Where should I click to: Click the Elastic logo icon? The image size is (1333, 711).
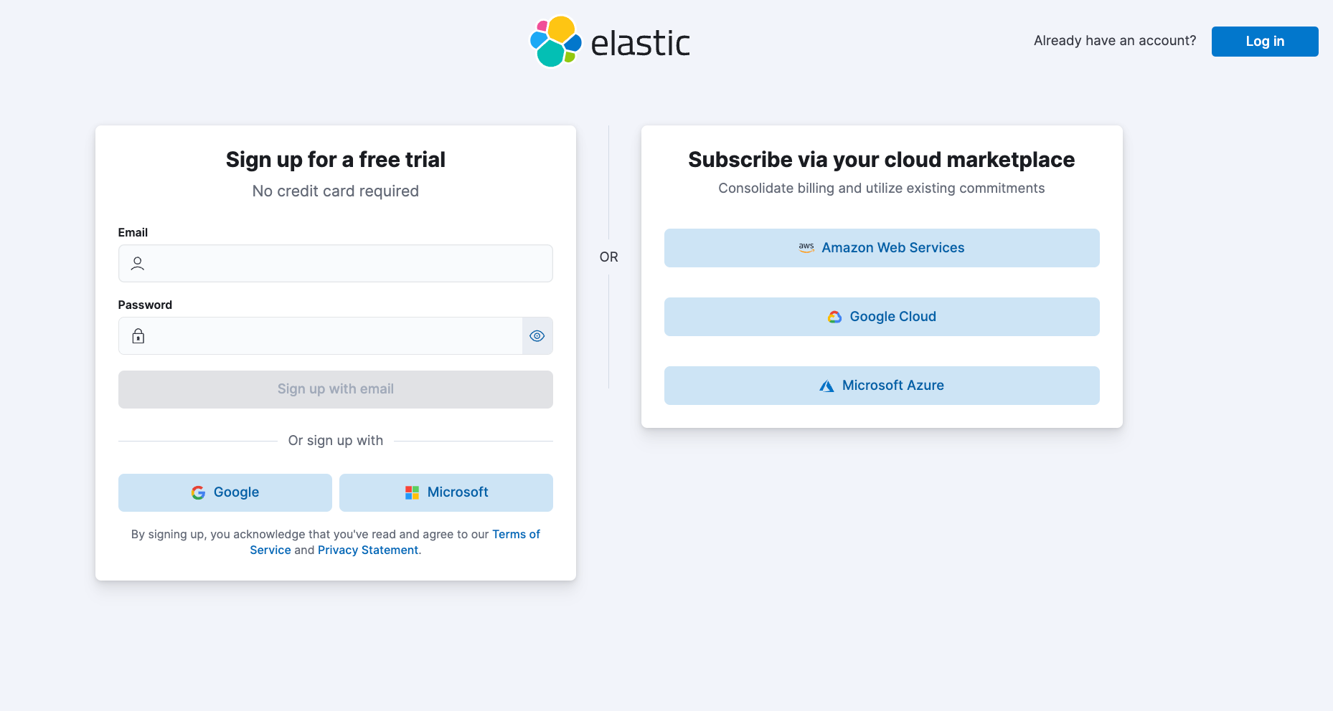pos(555,42)
